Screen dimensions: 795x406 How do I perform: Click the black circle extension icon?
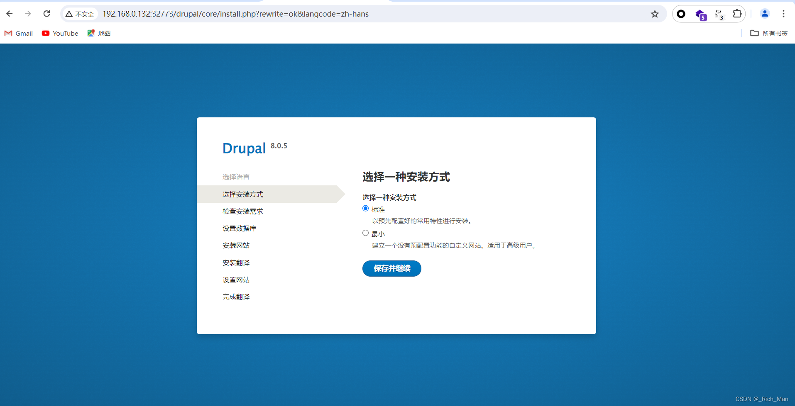click(x=681, y=14)
